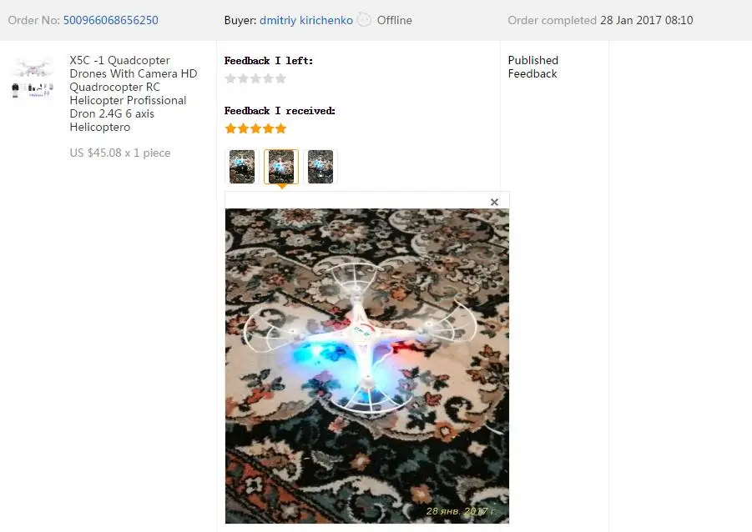752x532 pixels.
Task: Click the first gray star in feedback left
Action: point(230,78)
